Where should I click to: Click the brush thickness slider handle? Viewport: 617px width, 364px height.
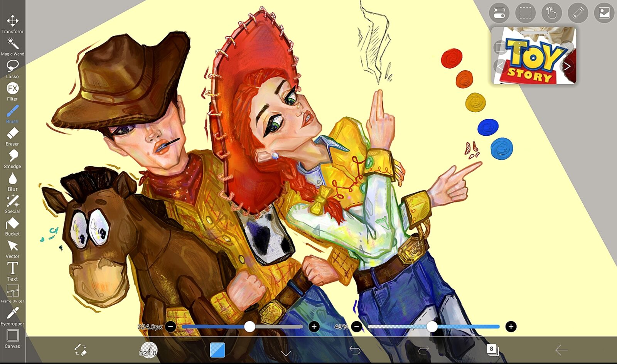point(250,327)
